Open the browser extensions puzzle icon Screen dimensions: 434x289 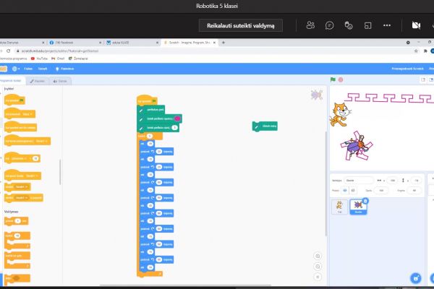tap(425, 51)
